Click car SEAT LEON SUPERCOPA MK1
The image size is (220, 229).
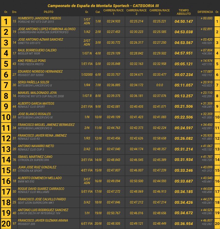(x=36, y=203)
